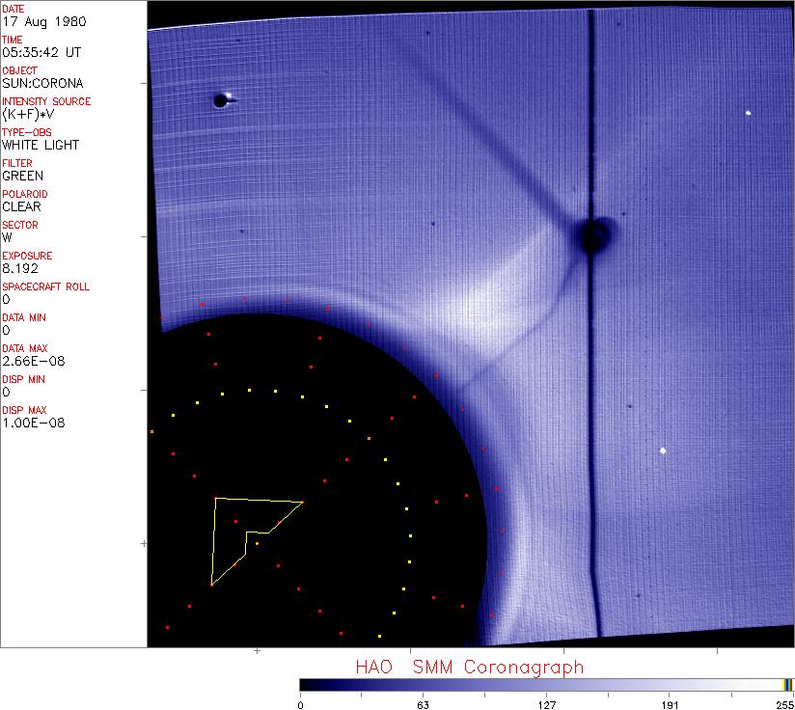
Task: Click the GREEN filter value
Action: [23, 177]
